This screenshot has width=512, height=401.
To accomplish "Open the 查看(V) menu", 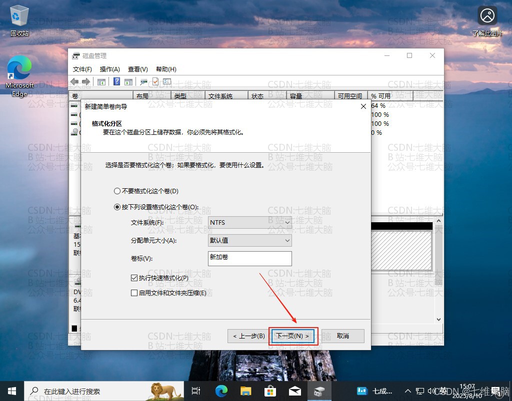I will coord(137,69).
